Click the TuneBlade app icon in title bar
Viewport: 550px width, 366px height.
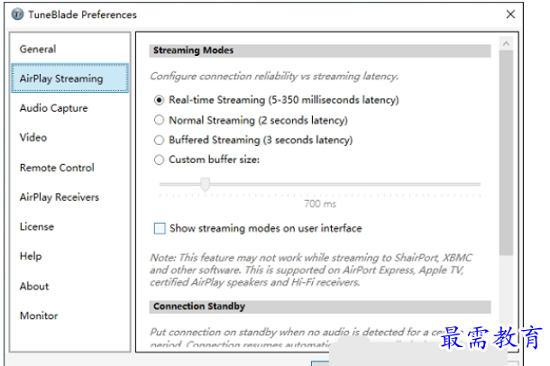(17, 14)
